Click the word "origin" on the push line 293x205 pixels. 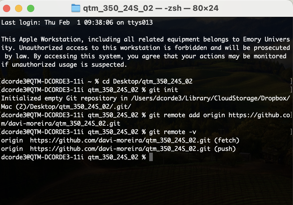point(12,149)
